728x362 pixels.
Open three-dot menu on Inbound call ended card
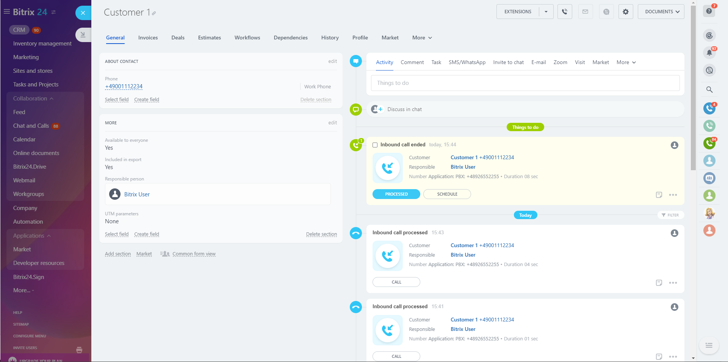pos(673,195)
